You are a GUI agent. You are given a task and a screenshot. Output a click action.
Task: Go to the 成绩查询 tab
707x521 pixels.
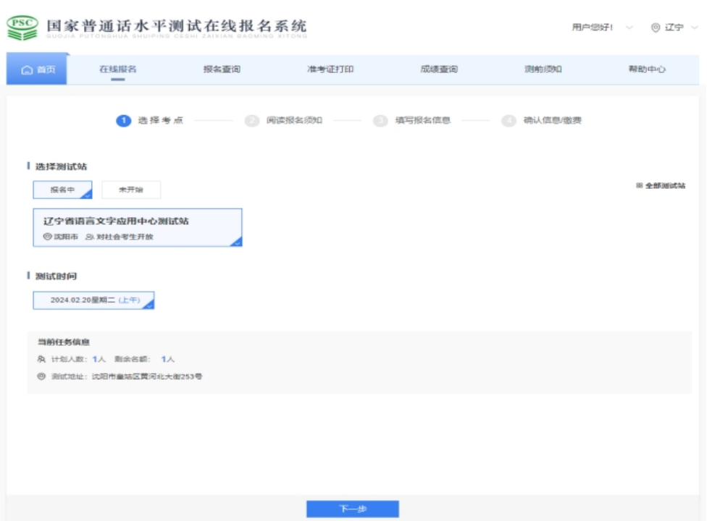(x=439, y=69)
